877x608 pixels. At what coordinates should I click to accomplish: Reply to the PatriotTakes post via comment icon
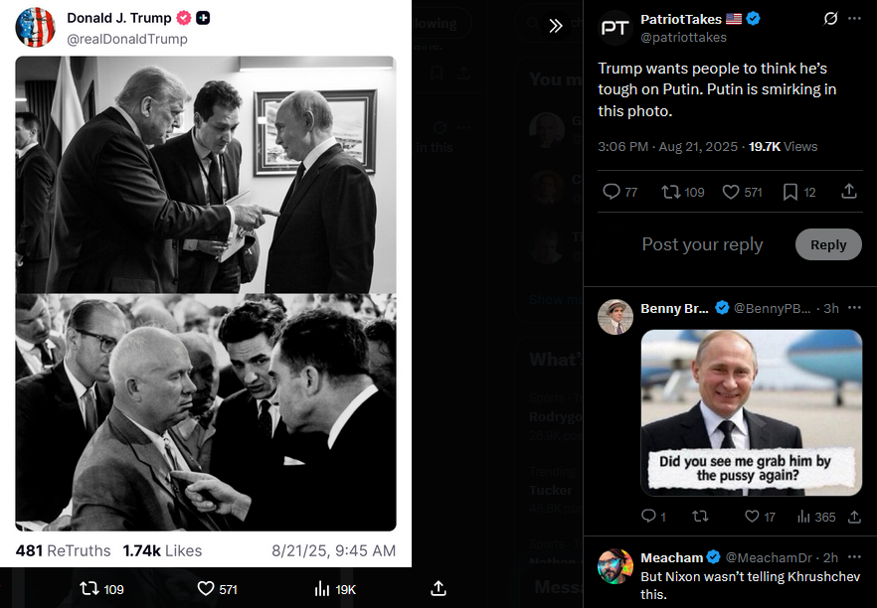pyautogui.click(x=612, y=192)
